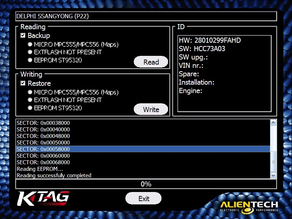Click the K-TAG logo
This screenshot has height=219, width=292.
[43, 198]
